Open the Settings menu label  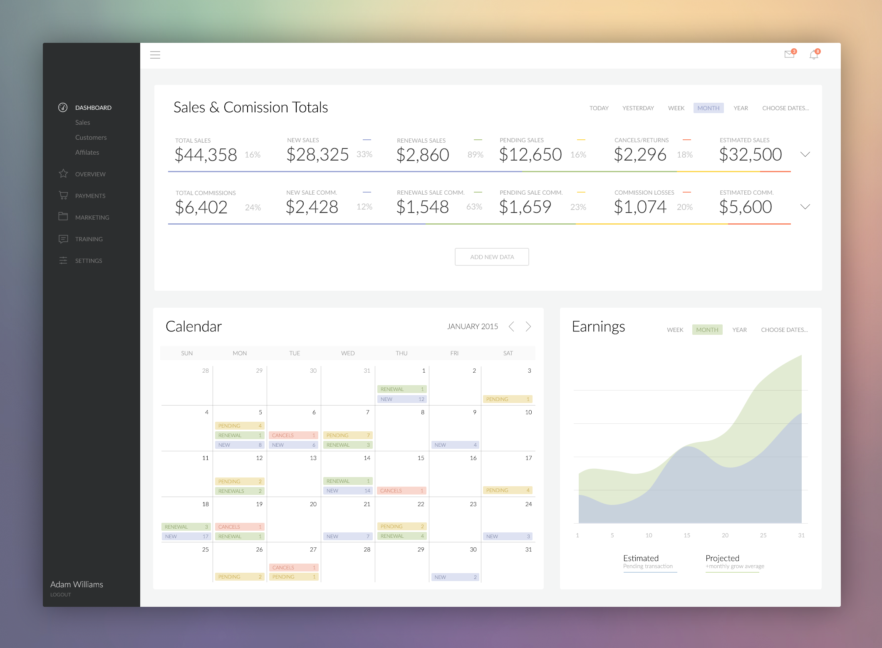(89, 260)
